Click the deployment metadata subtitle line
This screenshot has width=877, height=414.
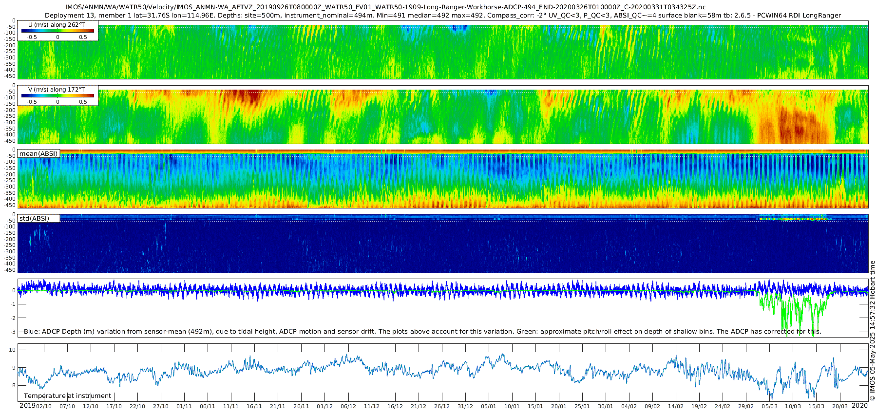click(442, 15)
